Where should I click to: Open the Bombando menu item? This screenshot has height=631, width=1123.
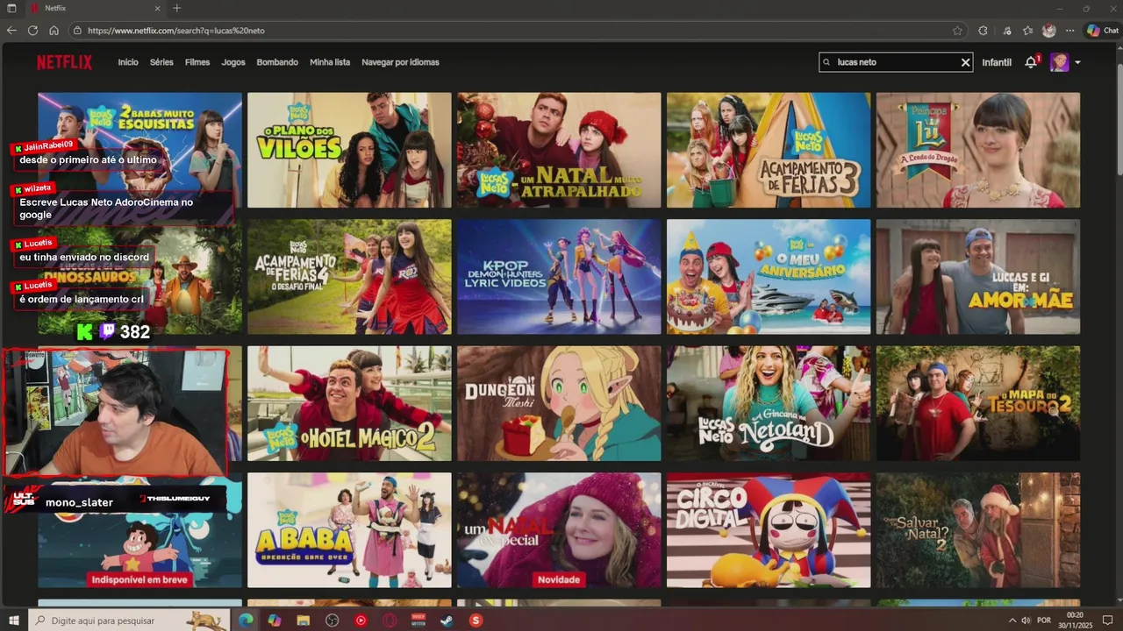(x=277, y=62)
